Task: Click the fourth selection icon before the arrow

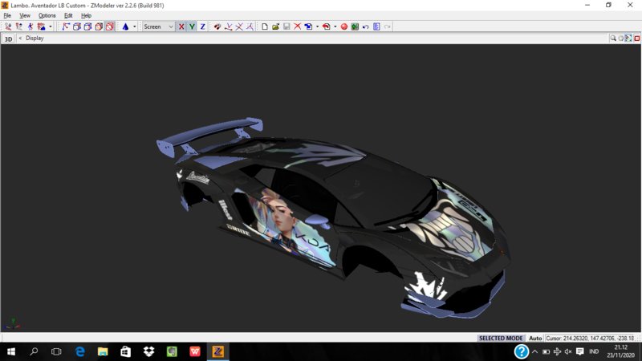Action: tap(41, 26)
